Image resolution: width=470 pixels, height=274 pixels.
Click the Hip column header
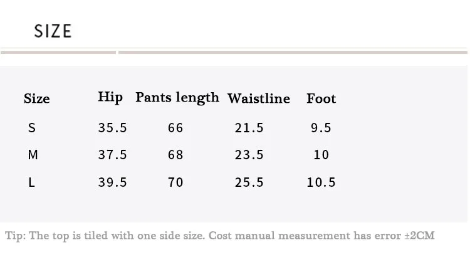(x=110, y=97)
